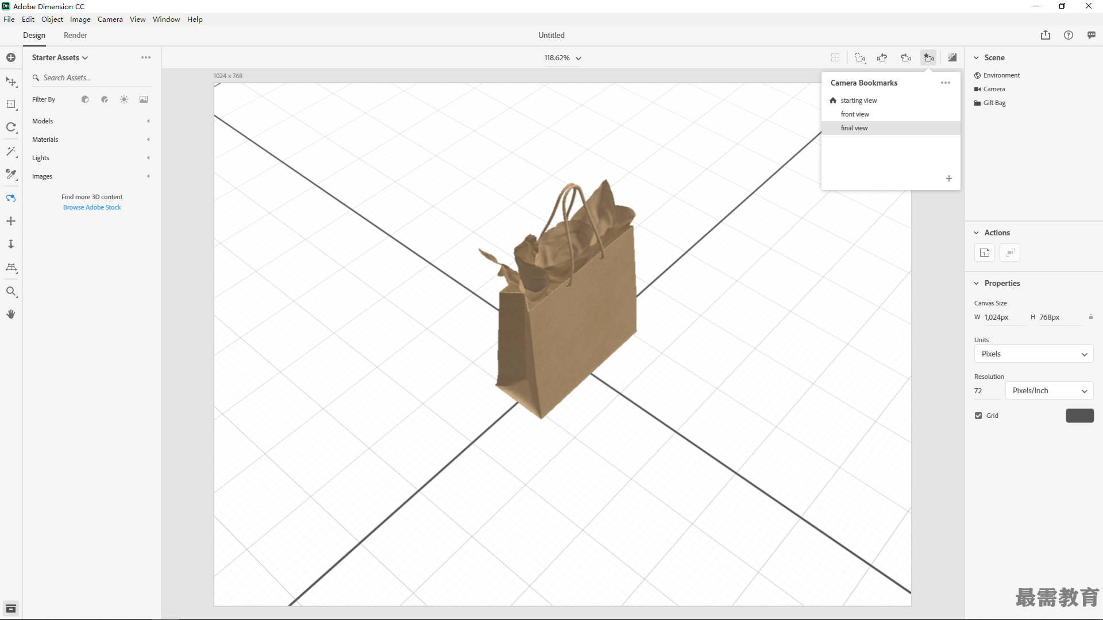Image resolution: width=1103 pixels, height=620 pixels.
Task: Toggle the Camera Bookmarks icon
Action: coord(929,57)
